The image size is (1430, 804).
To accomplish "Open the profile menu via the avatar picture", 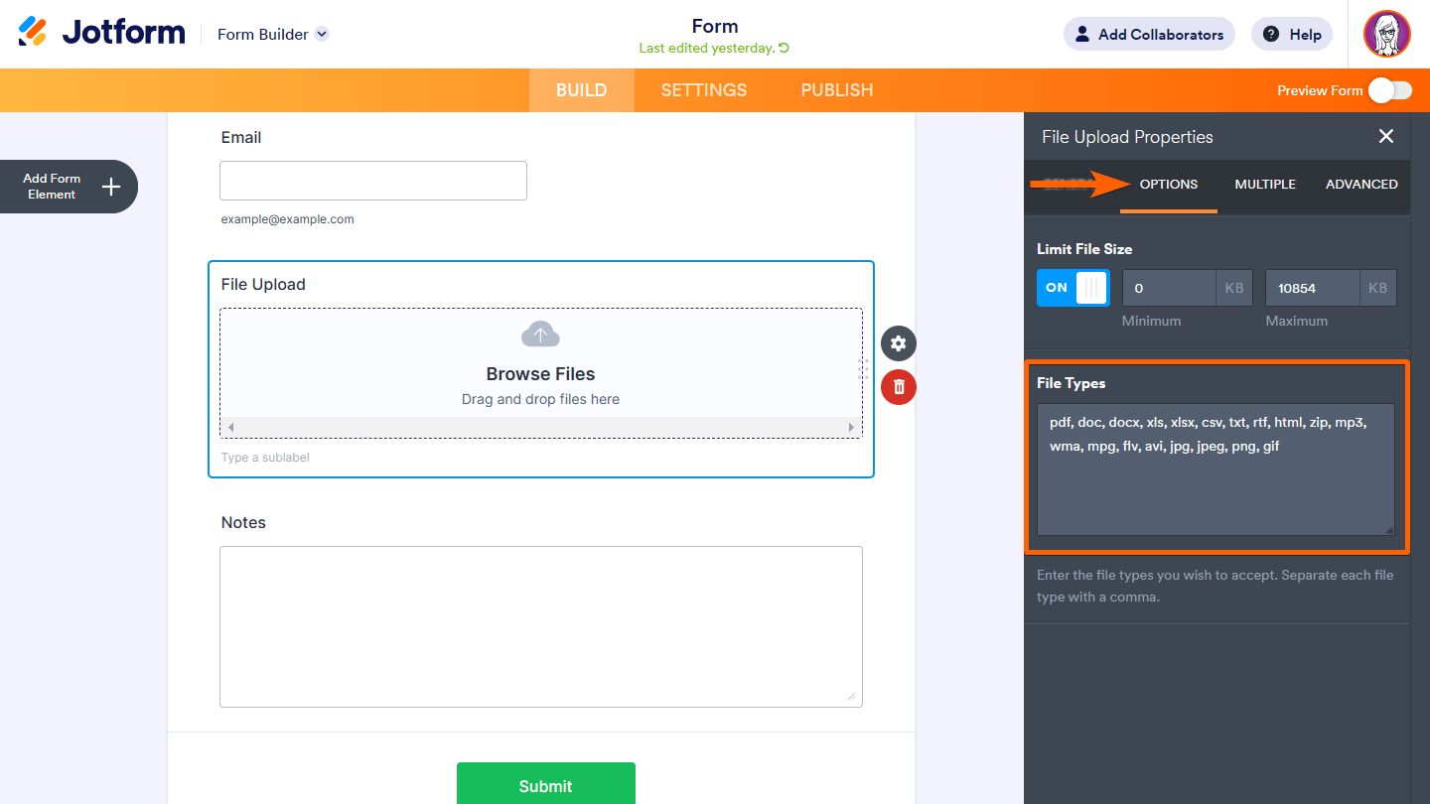I will pyautogui.click(x=1387, y=34).
